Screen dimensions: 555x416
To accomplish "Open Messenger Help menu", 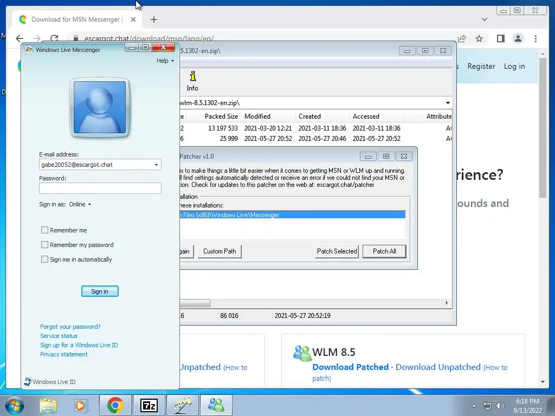I will [x=165, y=61].
